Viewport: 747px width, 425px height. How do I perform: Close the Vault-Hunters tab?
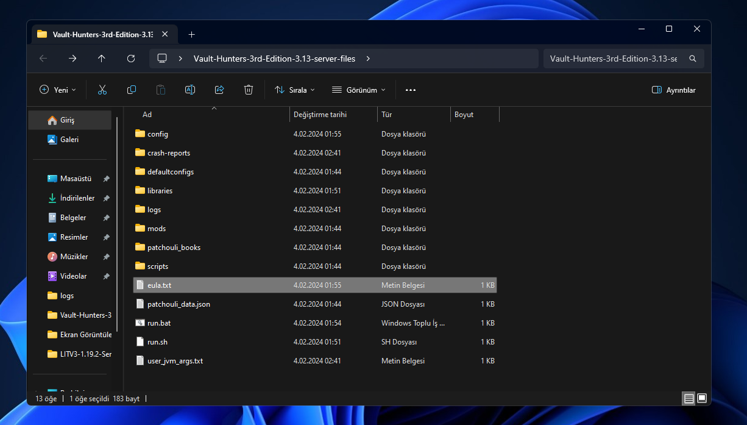coord(165,34)
